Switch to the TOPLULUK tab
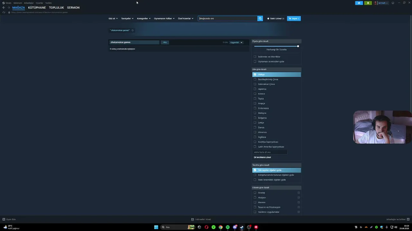412x231 pixels. click(56, 8)
